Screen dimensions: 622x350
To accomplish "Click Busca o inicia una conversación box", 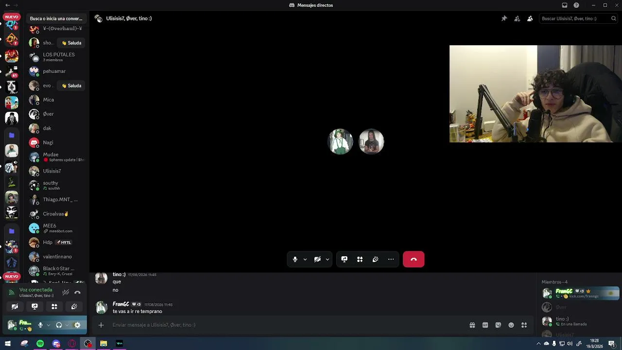I will [56, 18].
